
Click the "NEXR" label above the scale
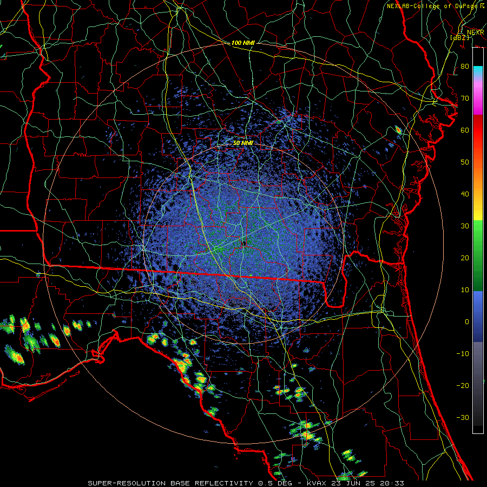point(475,32)
